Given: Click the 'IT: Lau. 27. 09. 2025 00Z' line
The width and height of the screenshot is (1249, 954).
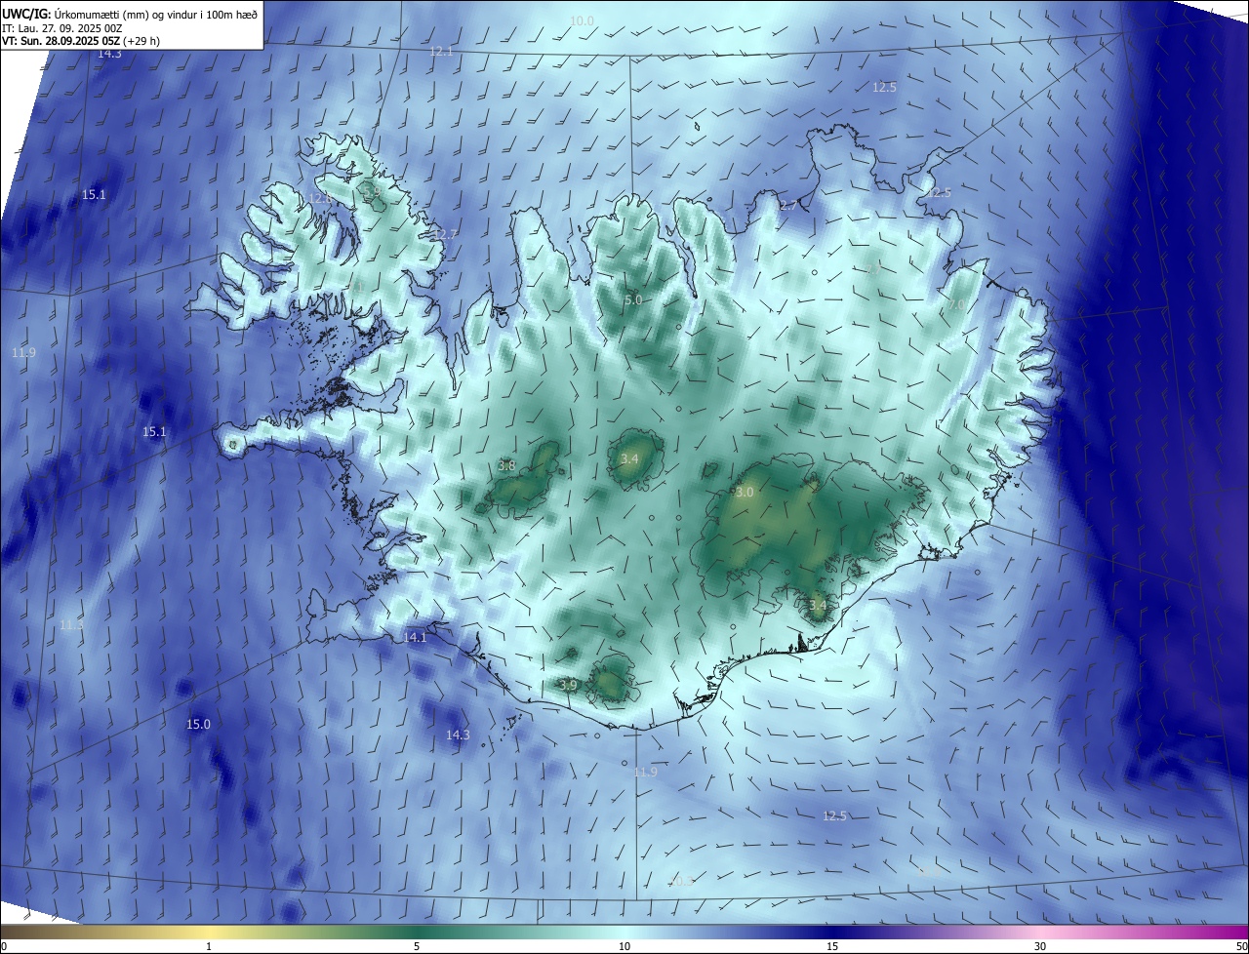Looking at the screenshot, I should coord(61,28).
